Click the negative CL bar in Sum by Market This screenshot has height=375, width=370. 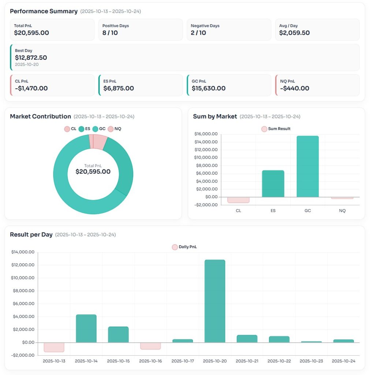click(x=238, y=200)
